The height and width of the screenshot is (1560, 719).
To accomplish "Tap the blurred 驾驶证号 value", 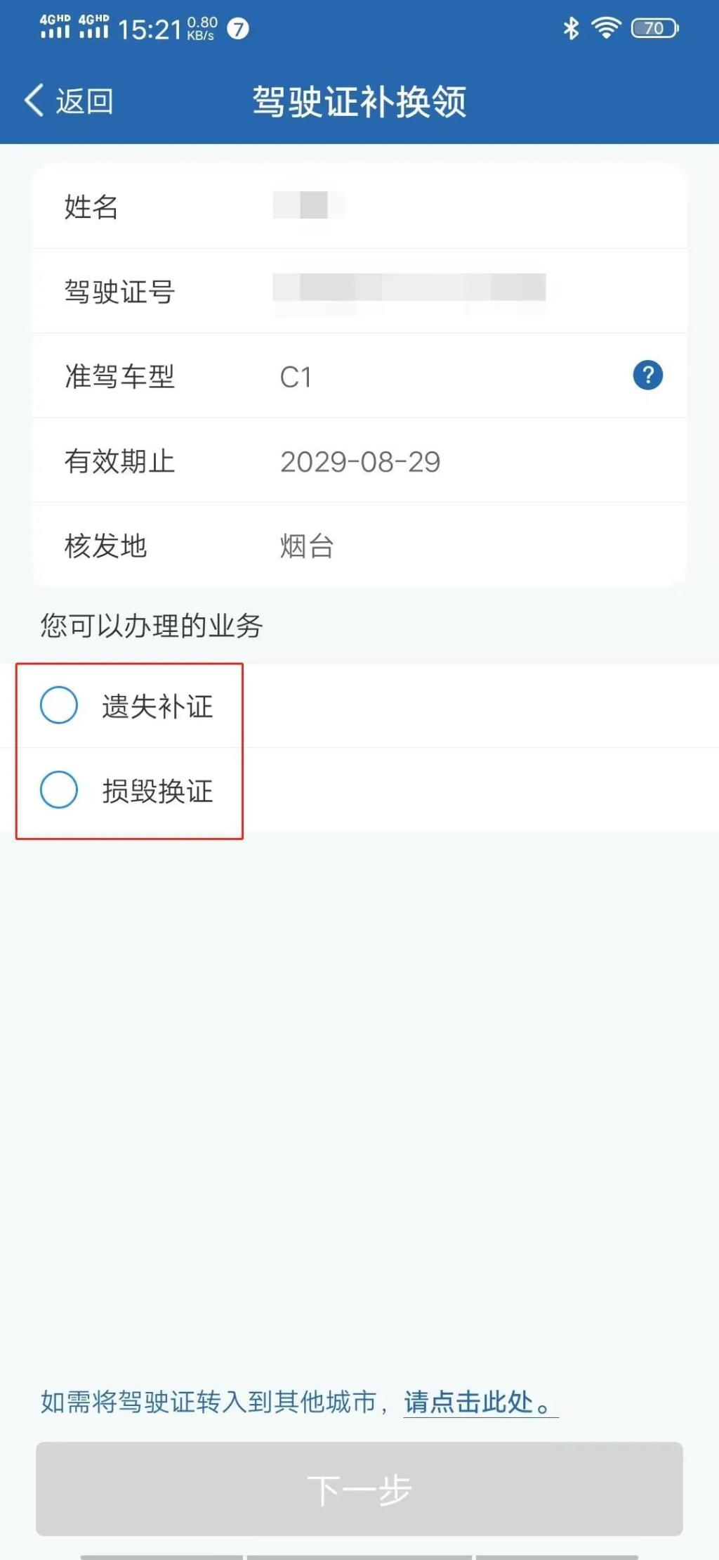I will pos(409,288).
